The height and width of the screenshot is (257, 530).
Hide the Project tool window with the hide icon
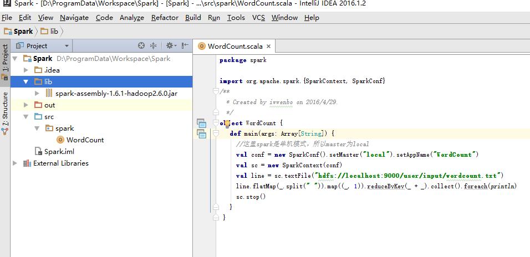[185, 46]
